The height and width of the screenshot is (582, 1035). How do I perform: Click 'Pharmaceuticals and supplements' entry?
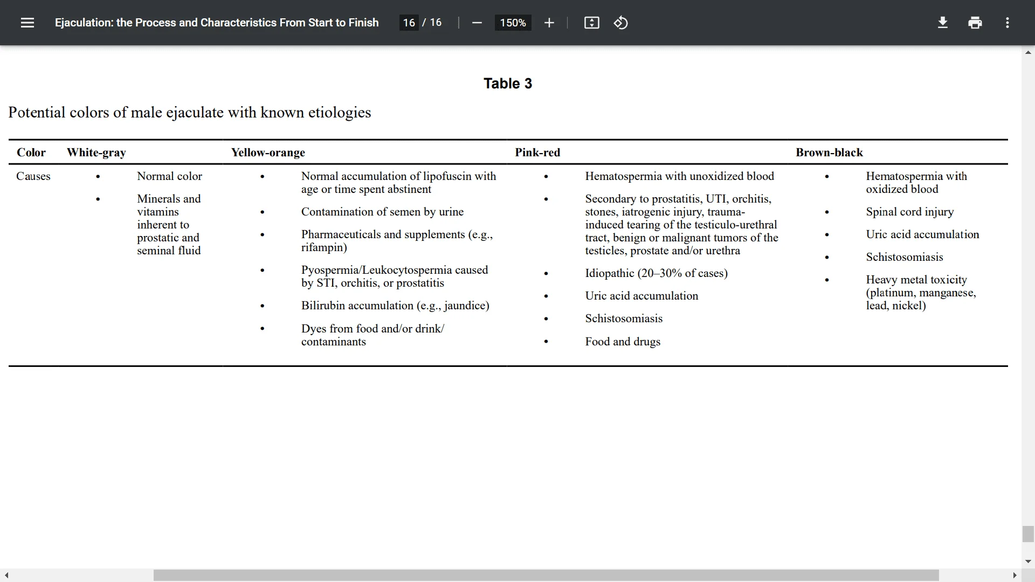point(397,241)
